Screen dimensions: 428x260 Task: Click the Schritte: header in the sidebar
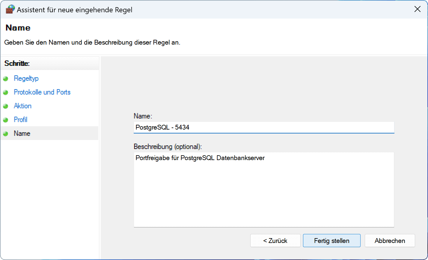click(x=17, y=63)
